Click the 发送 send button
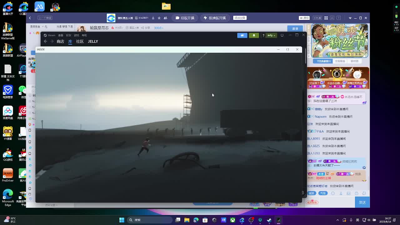The height and width of the screenshot is (225, 400). pos(362,202)
